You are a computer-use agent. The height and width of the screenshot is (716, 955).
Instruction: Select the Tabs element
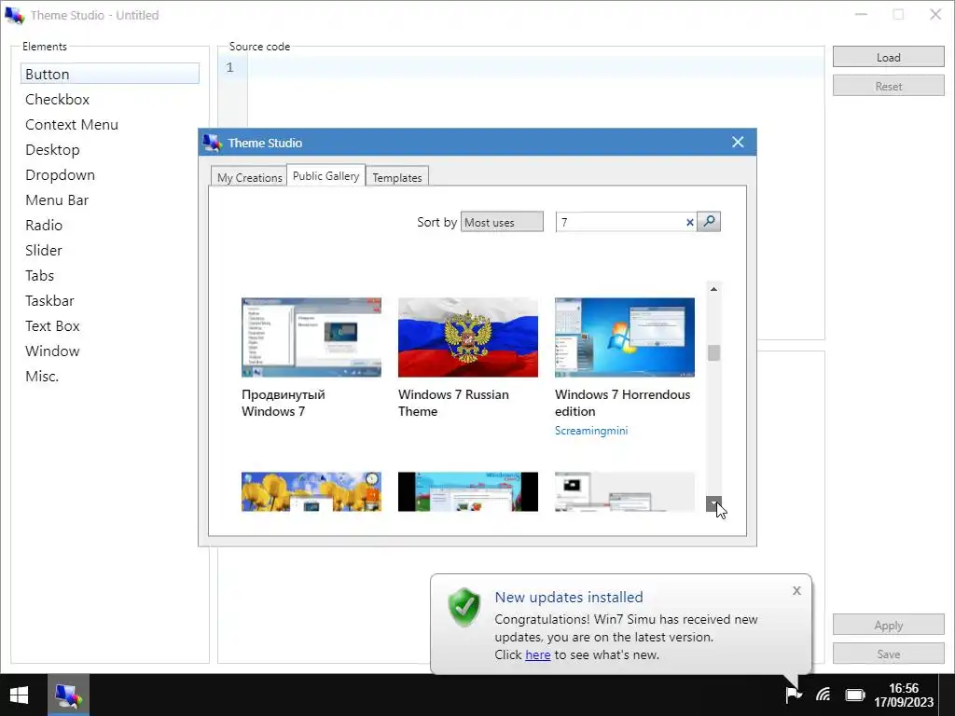[110, 275]
